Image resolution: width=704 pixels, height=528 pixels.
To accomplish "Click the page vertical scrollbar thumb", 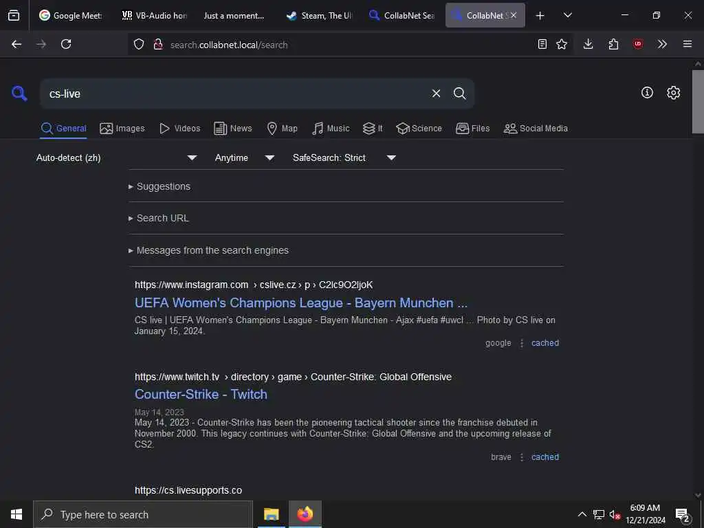I will pyautogui.click(x=698, y=102).
